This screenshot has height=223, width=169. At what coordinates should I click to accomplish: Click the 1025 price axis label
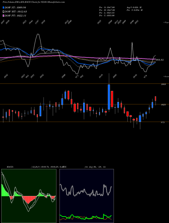(163, 105)
